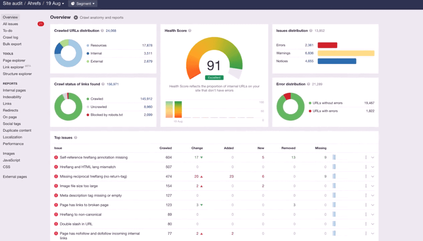The width and height of the screenshot is (423, 241).
Task: Expand Image file size too large row chevron
Action: 373,186
